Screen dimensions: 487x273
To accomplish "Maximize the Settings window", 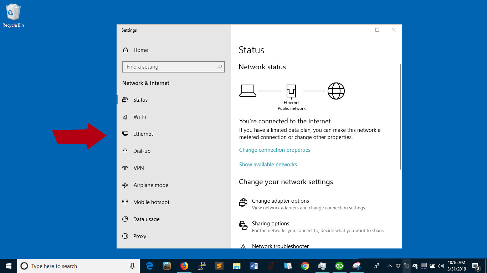I will (x=377, y=30).
